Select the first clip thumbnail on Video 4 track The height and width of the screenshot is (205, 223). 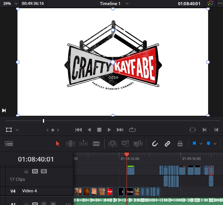[x=78, y=192]
